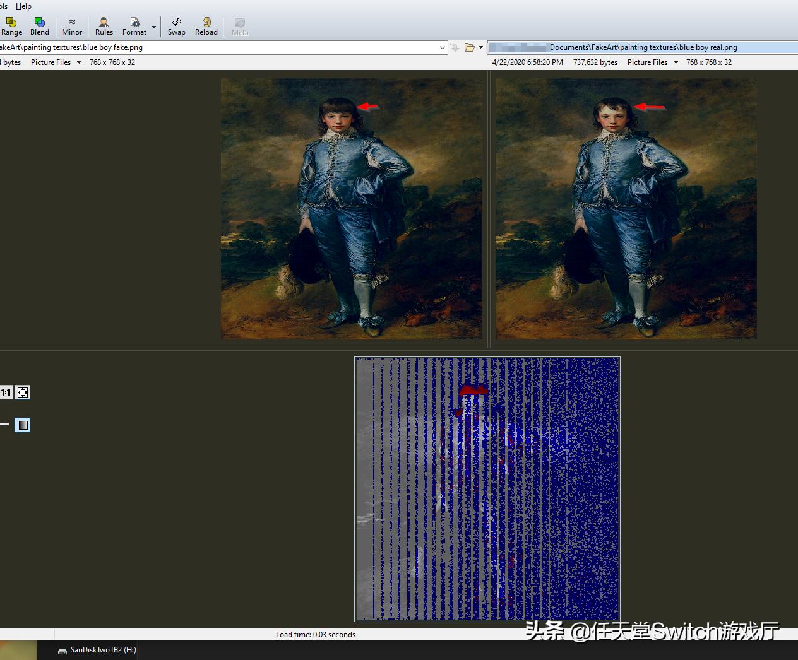Toggle the gradient difference display button
The width and height of the screenshot is (798, 660).
coord(23,425)
